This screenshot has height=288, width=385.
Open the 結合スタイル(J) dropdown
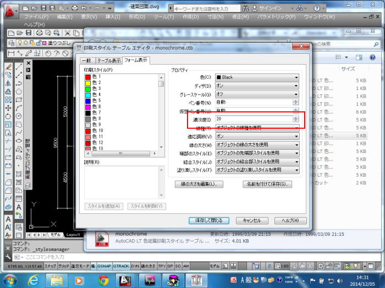click(x=257, y=162)
